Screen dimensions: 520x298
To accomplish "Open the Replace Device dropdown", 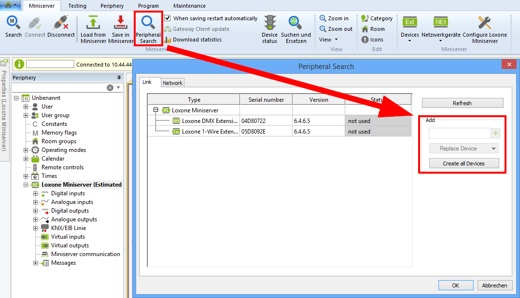I will click(x=464, y=149).
